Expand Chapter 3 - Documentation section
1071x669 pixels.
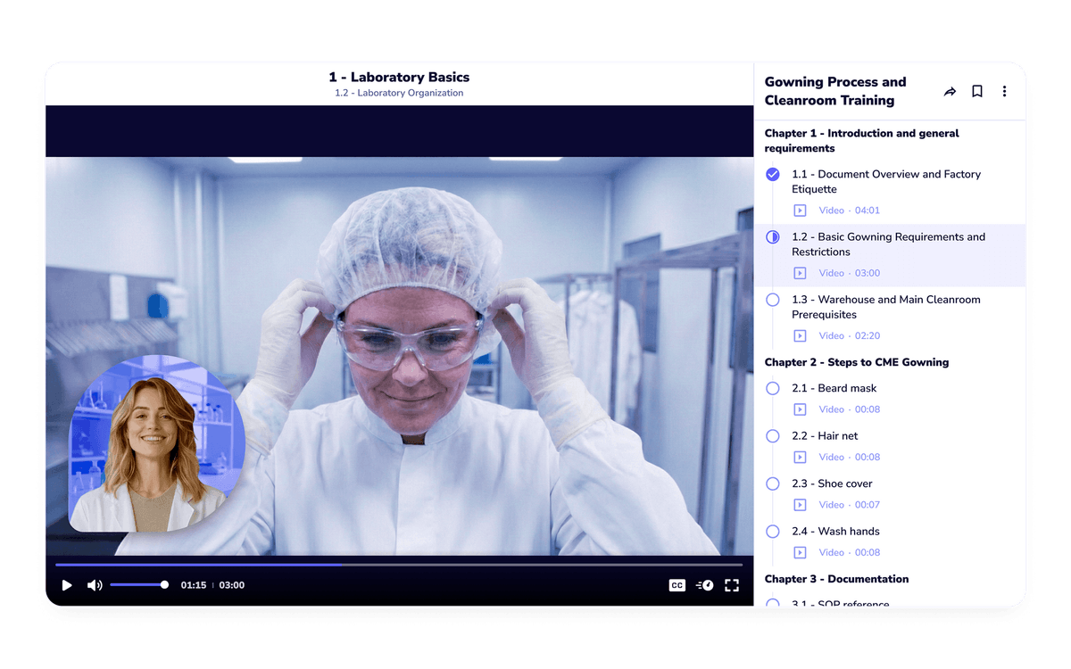tap(836, 579)
